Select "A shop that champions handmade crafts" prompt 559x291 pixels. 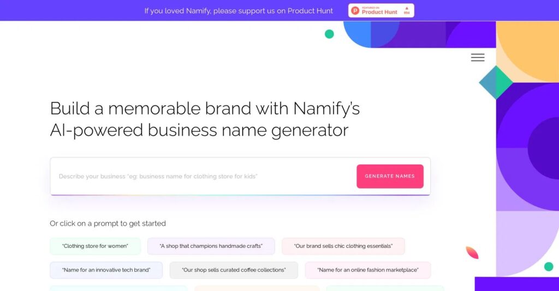click(x=211, y=246)
